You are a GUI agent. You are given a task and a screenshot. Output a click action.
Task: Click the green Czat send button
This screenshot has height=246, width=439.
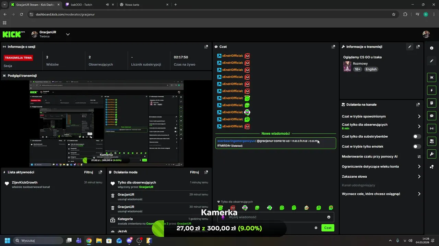tap(328, 228)
